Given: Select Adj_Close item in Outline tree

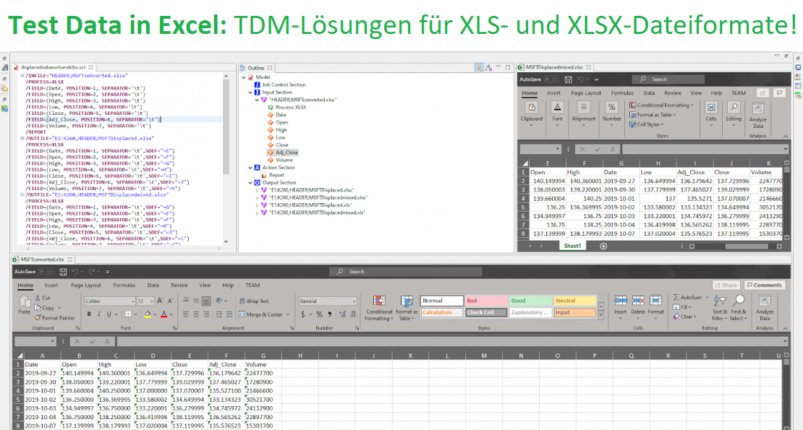Looking at the screenshot, I should [x=282, y=152].
